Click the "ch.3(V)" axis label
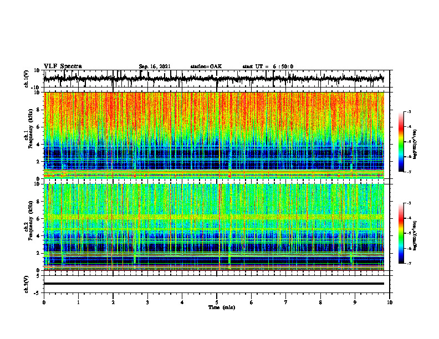This screenshot has height=339, width=439. pyautogui.click(x=27, y=284)
